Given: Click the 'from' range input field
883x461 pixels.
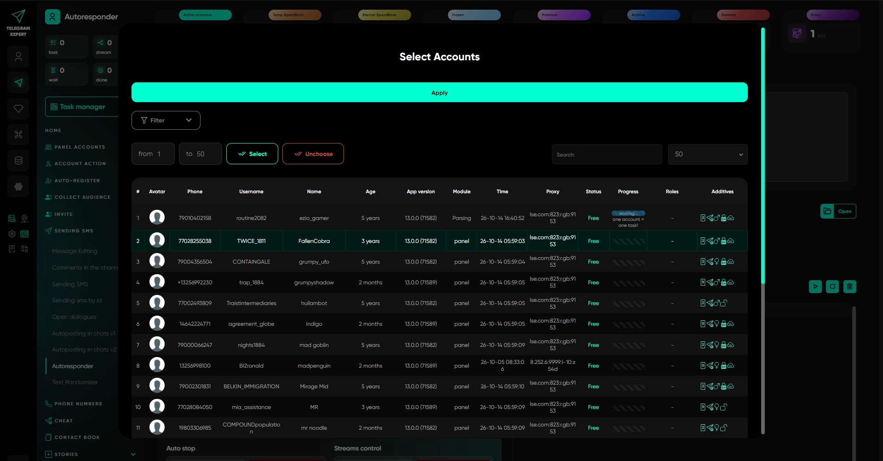Looking at the screenshot, I should click(x=153, y=154).
